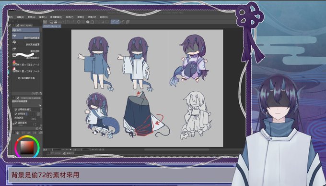Open the (A) animation menu
This screenshot has width=326, height=186.
(x=32, y=17)
